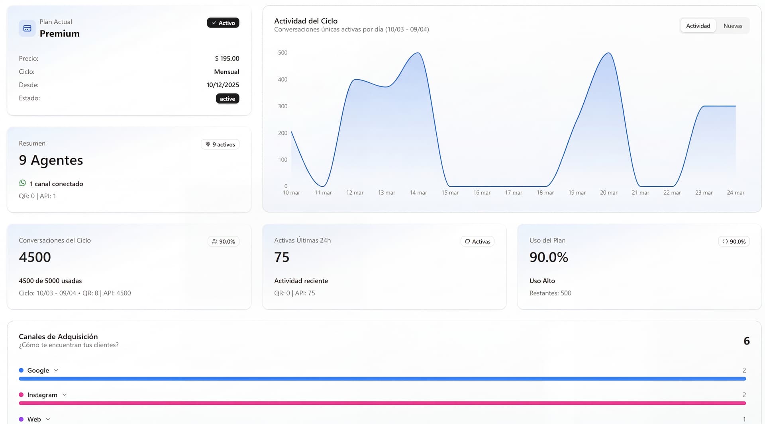Click the blue Google progress bar
The width and height of the screenshot is (765, 424).
[x=382, y=379]
